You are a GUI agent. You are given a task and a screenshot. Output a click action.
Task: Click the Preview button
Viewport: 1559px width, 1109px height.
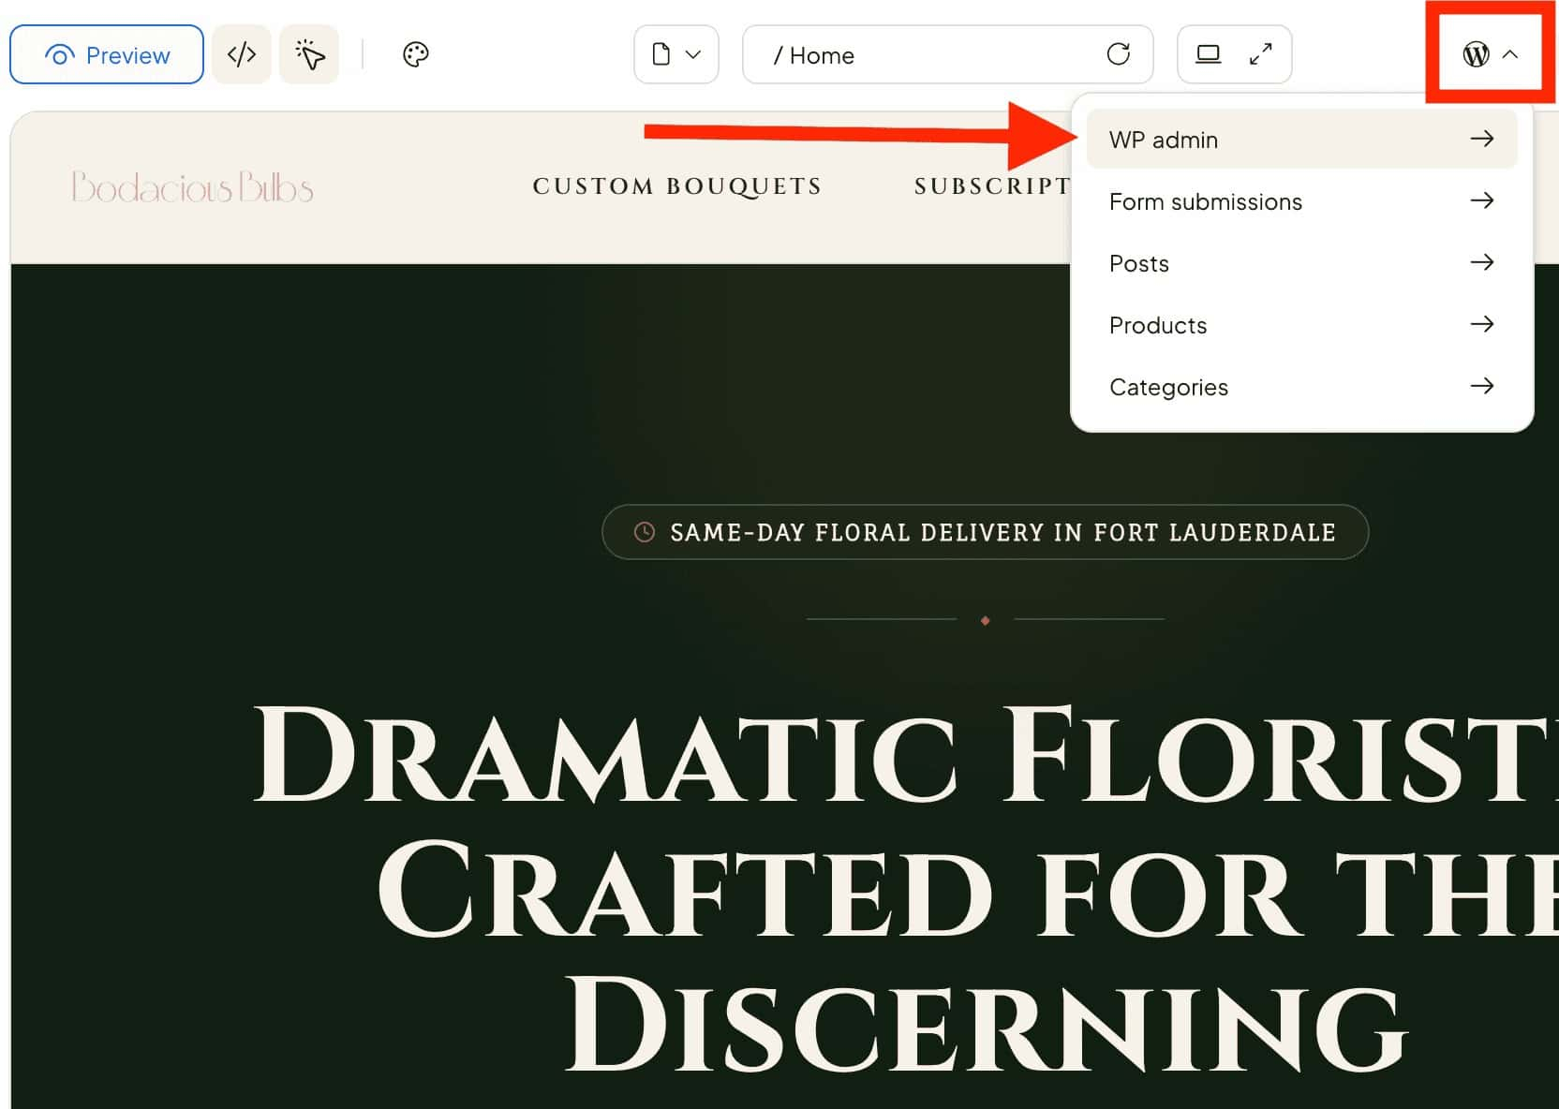pos(107,54)
